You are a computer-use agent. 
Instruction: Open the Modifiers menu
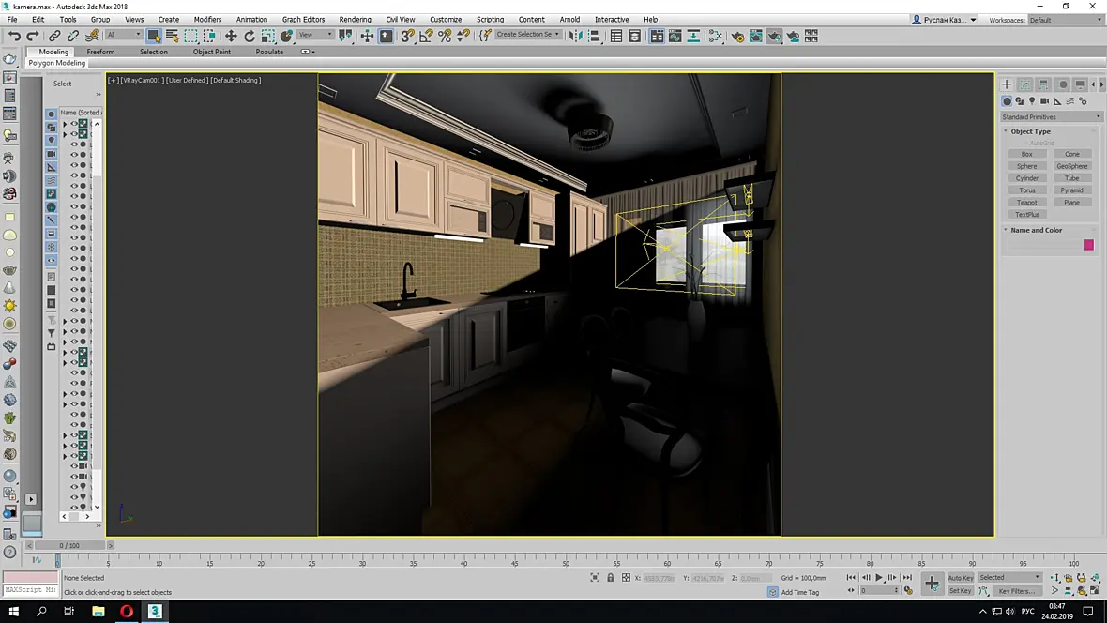[207, 20]
